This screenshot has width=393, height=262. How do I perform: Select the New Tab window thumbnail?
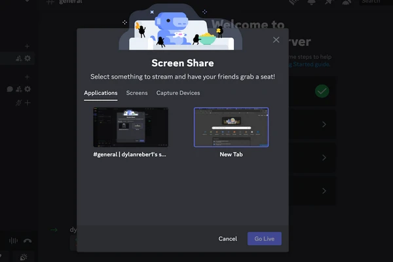point(231,127)
